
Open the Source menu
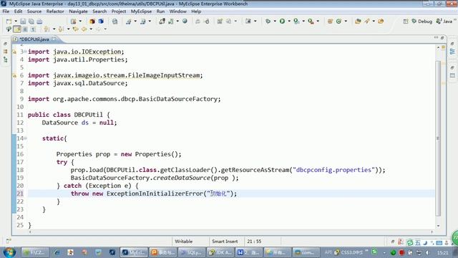34,11
